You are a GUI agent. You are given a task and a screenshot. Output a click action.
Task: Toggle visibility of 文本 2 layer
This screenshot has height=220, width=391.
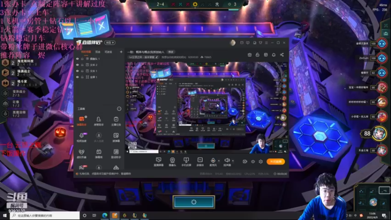pyautogui.click(x=77, y=65)
